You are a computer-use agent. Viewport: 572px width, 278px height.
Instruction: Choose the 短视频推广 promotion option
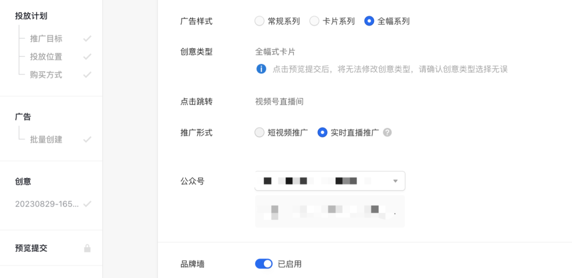(x=260, y=133)
